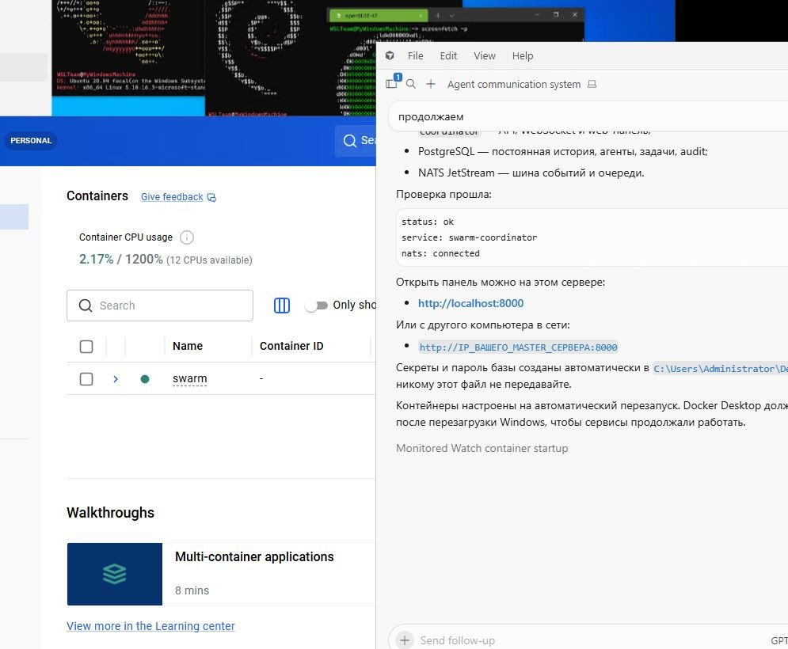Show Container CPU usage info icon

point(186,237)
